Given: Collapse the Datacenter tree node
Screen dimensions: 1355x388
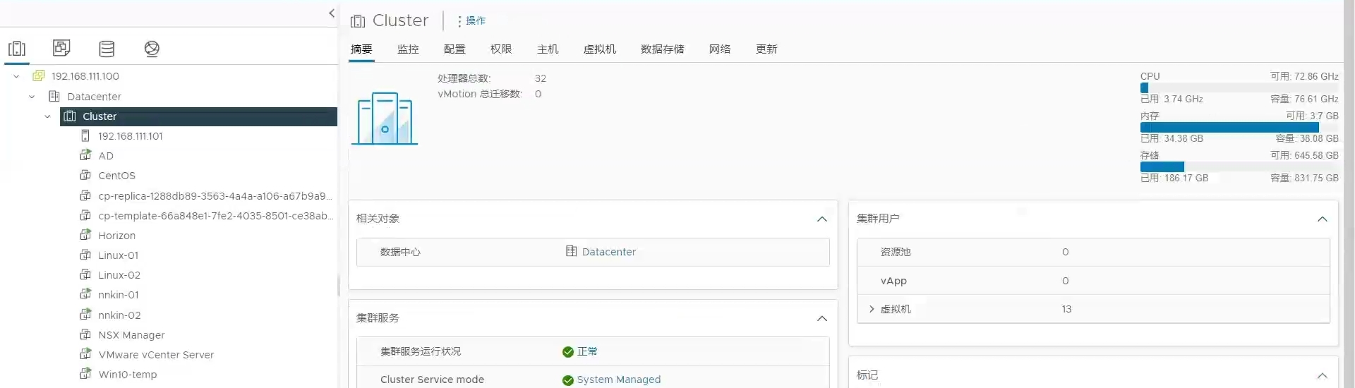Looking at the screenshot, I should 32,97.
